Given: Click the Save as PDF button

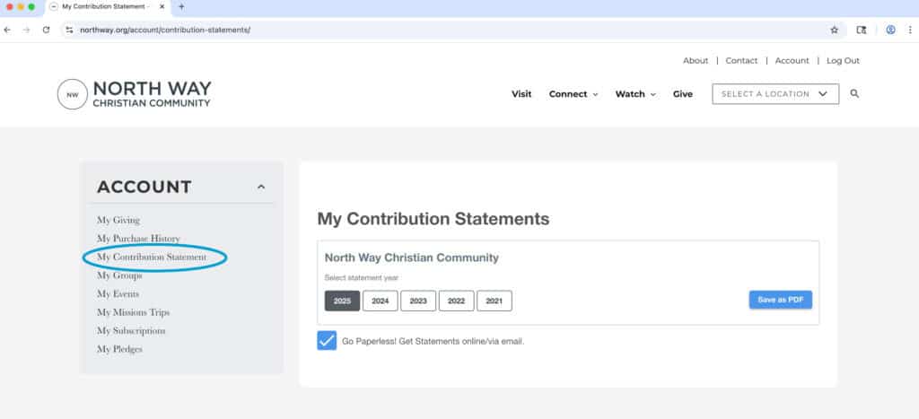Looking at the screenshot, I should point(780,300).
